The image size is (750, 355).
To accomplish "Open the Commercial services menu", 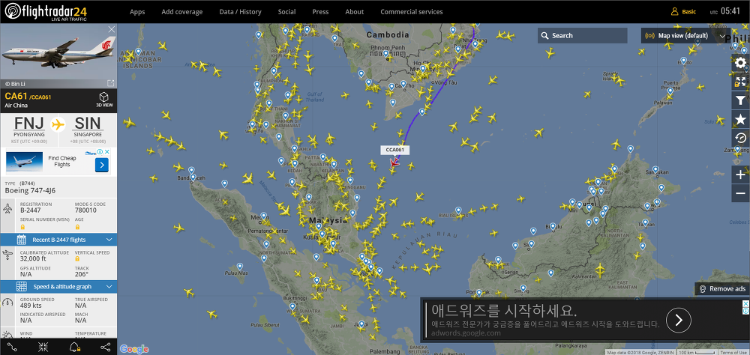I will [x=411, y=11].
